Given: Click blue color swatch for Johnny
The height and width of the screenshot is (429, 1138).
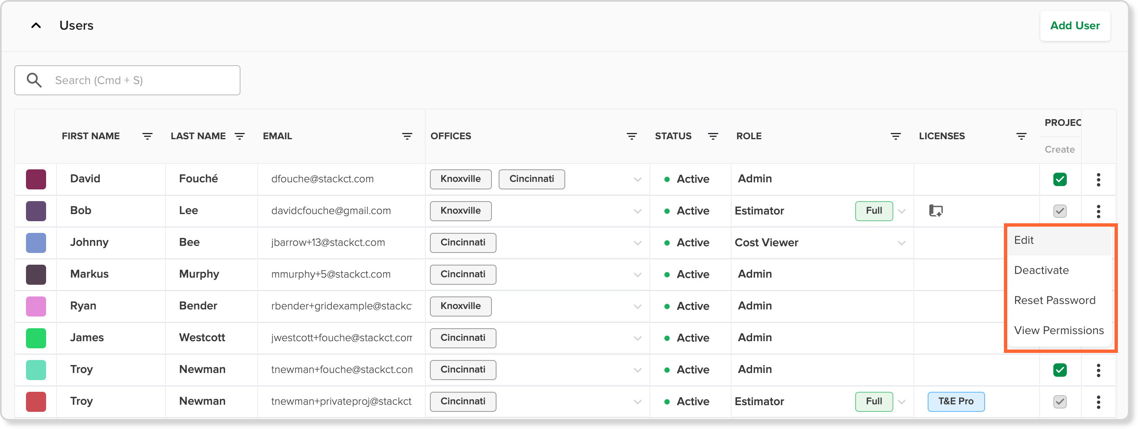Looking at the screenshot, I should [36, 243].
